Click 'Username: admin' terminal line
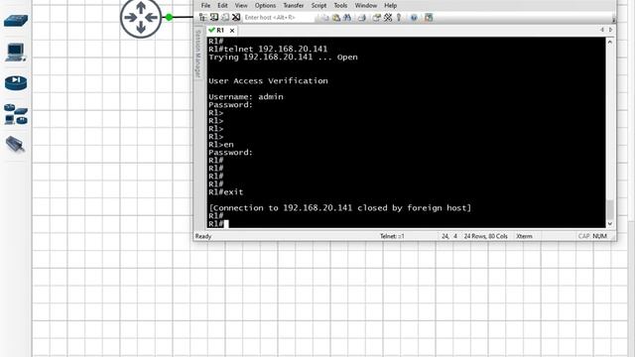This screenshot has width=635, height=357. [x=246, y=97]
